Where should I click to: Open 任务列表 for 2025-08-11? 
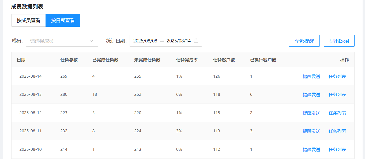tap(337, 131)
